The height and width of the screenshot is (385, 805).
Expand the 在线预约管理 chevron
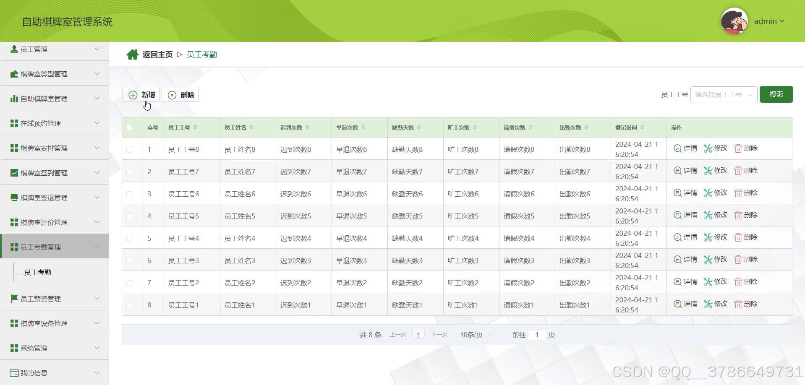pyautogui.click(x=97, y=123)
